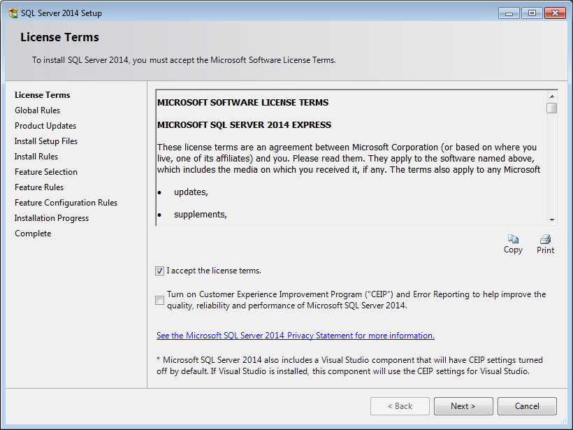Click the Cancel button
This screenshot has width=573, height=430.
pyautogui.click(x=527, y=406)
